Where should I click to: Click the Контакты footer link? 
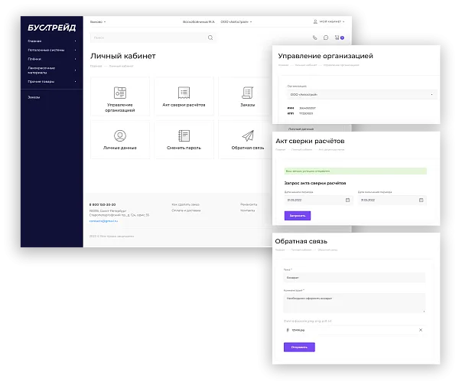[247, 210]
